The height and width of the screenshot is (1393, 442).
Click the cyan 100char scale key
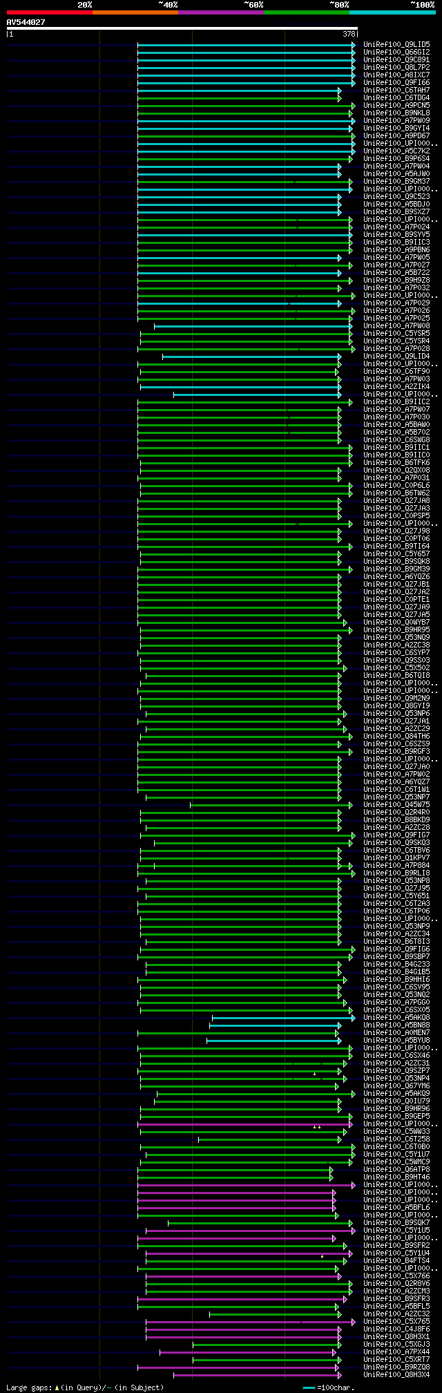coord(309,1387)
